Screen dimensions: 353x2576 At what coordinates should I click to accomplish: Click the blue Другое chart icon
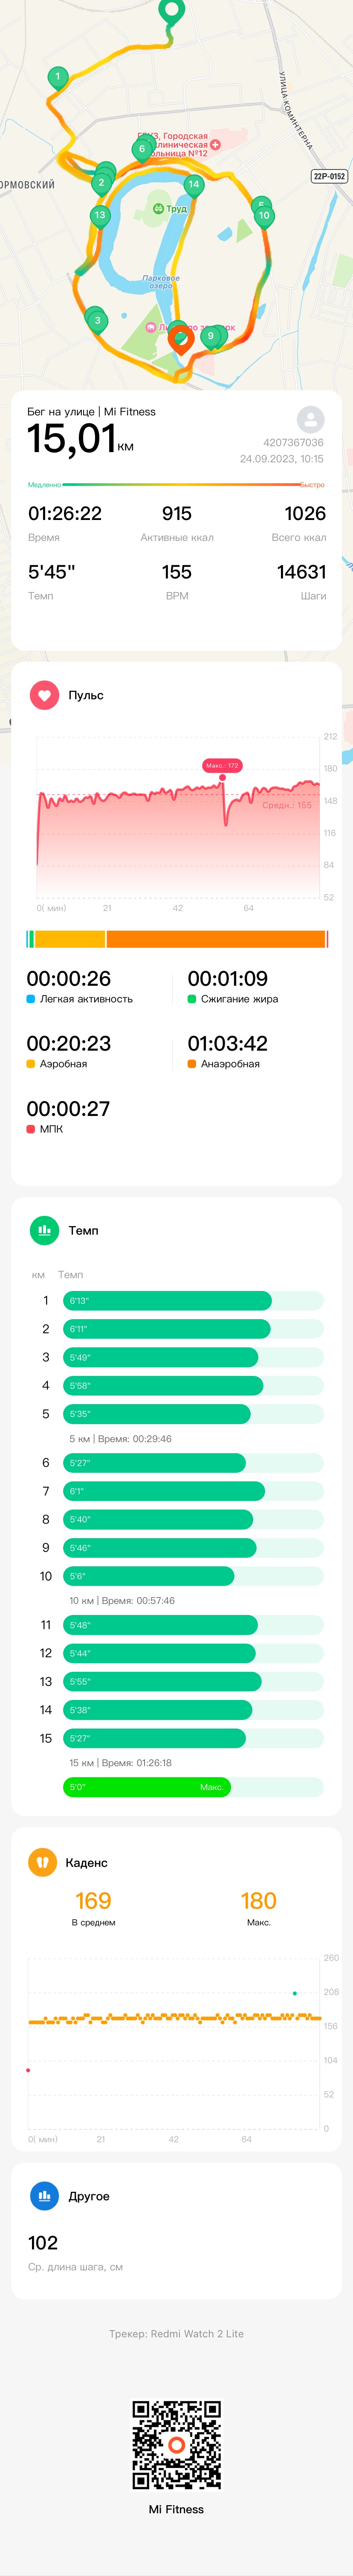(x=44, y=2196)
